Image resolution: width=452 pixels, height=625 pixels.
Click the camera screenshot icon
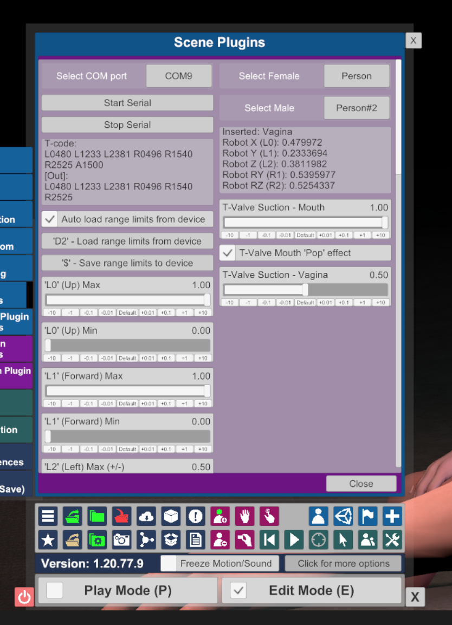tap(122, 540)
